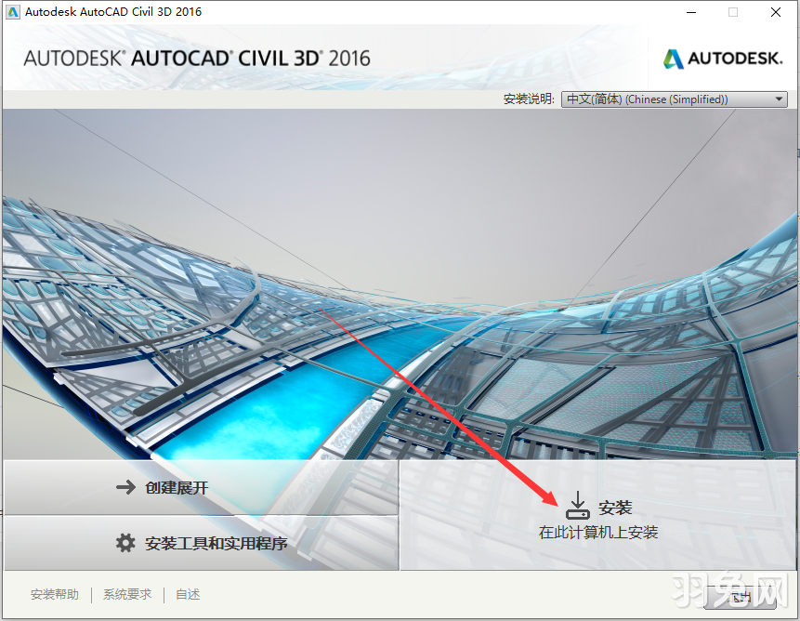Open the 自述 link
Image resolution: width=800 pixels, height=621 pixels.
pyautogui.click(x=187, y=594)
